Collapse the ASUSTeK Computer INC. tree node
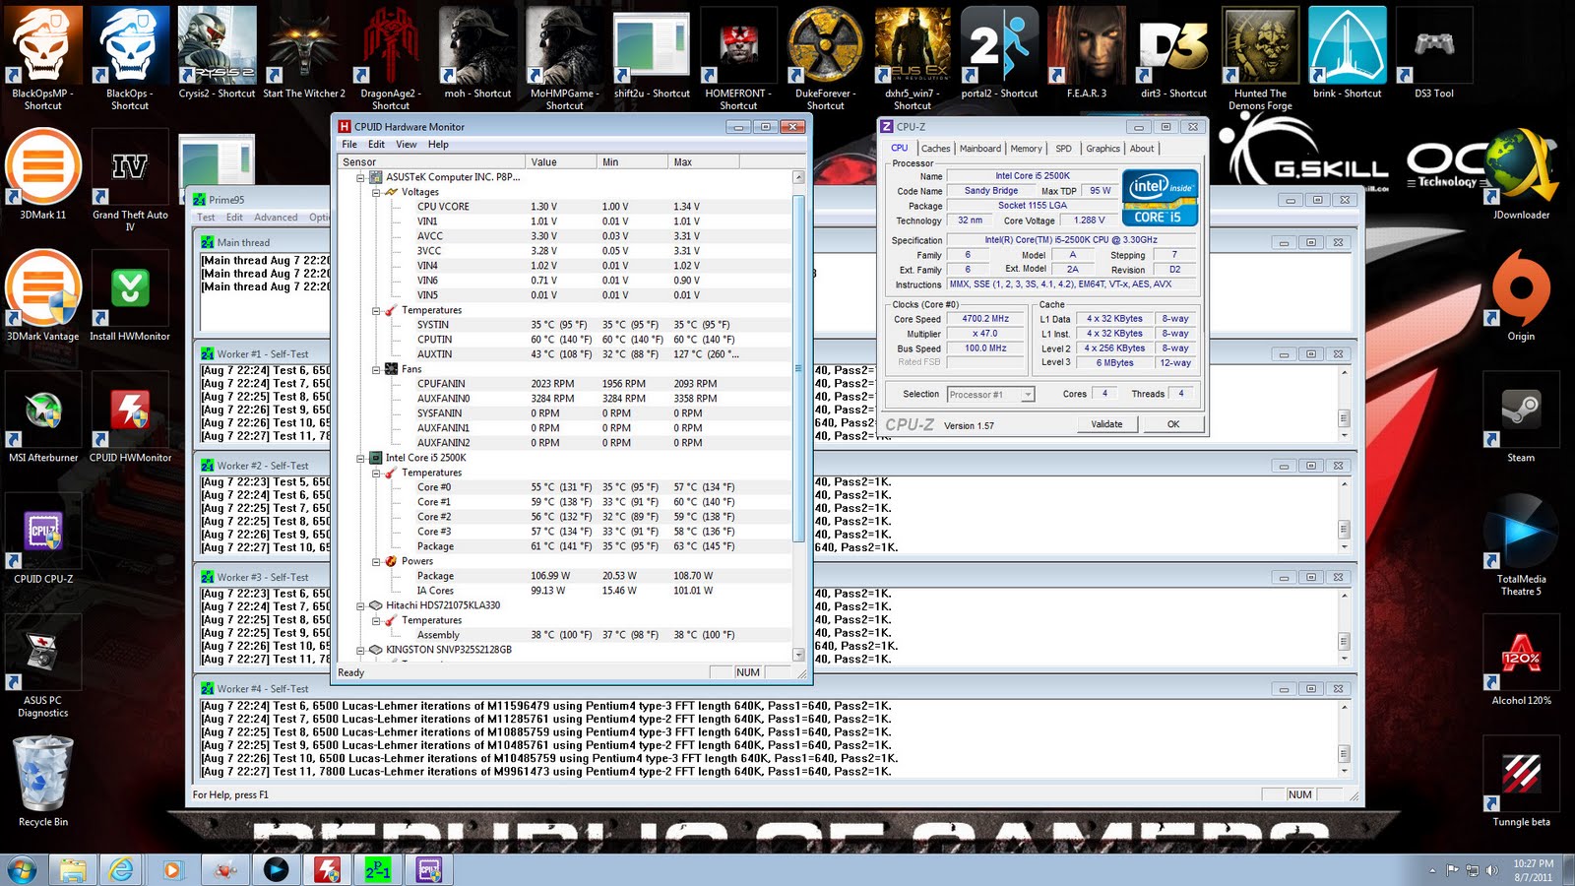Viewport: 1575px width, 886px height. tap(361, 177)
